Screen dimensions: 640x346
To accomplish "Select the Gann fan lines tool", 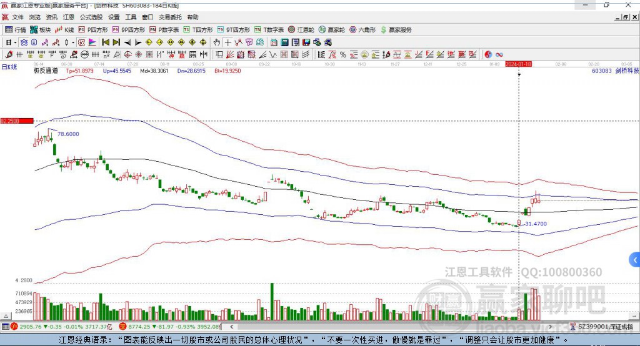I will [x=230, y=55].
